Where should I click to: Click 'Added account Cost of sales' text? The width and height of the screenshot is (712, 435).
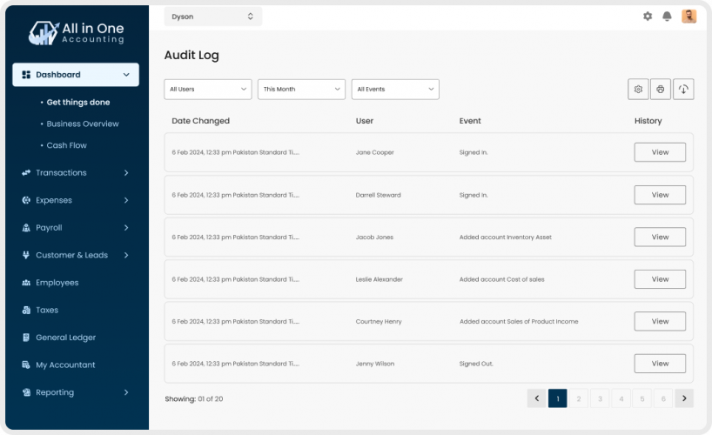click(501, 279)
